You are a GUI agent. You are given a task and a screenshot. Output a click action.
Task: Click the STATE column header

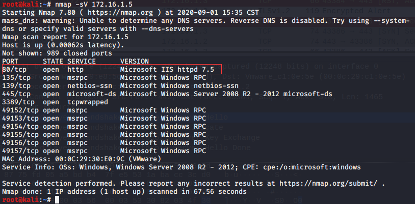pyautogui.click(x=53, y=61)
